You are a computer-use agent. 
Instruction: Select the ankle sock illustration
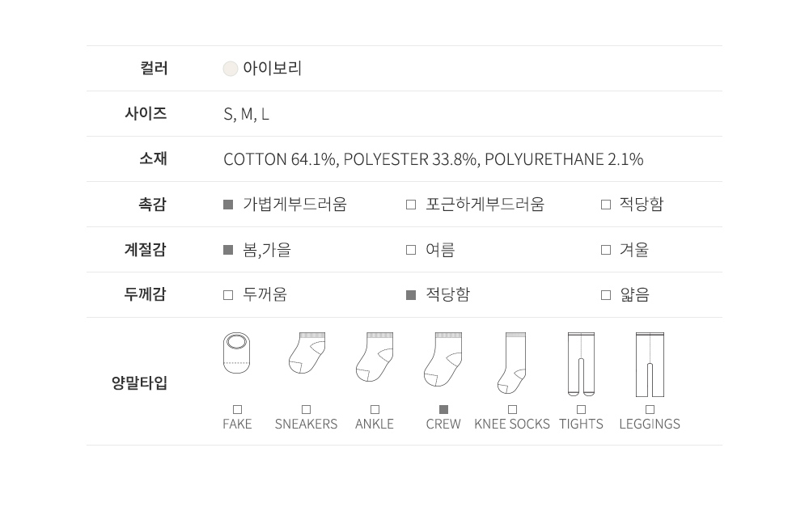point(375,357)
